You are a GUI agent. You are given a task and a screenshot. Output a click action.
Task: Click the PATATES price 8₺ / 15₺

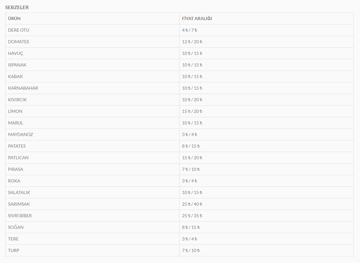click(x=191, y=146)
